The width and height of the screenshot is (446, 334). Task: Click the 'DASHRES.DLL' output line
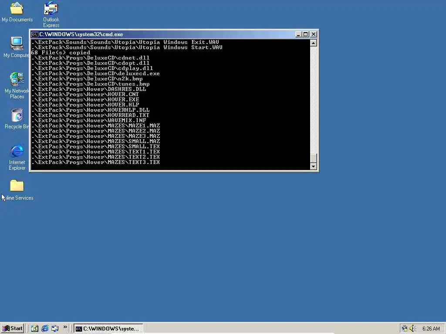88,89
